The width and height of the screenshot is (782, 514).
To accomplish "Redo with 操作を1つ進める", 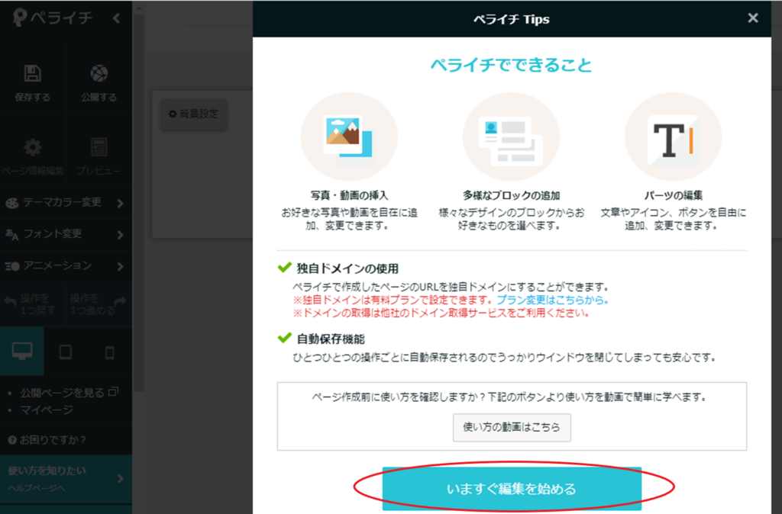I will coord(99,304).
